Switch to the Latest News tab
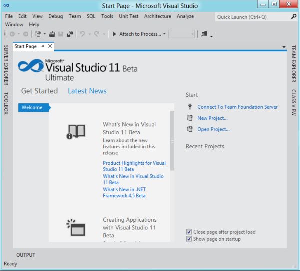 coord(87,91)
